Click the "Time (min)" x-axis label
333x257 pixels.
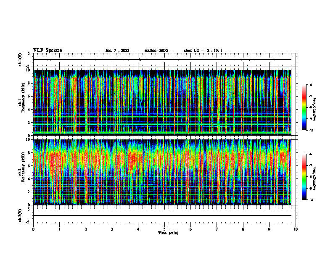[x=168, y=233]
